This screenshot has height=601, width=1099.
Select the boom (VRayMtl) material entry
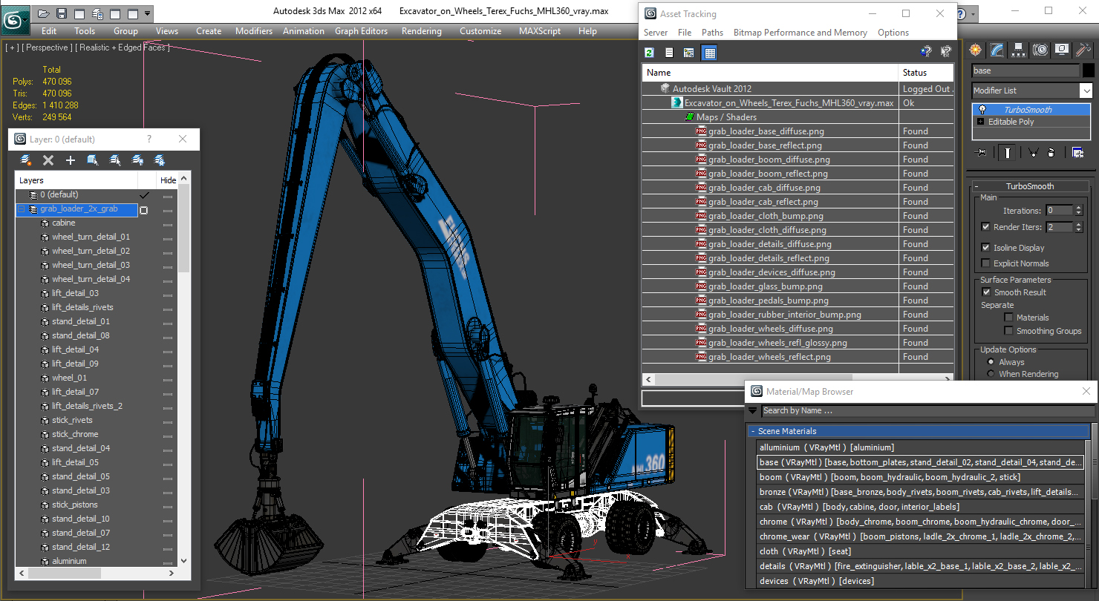tap(920, 477)
